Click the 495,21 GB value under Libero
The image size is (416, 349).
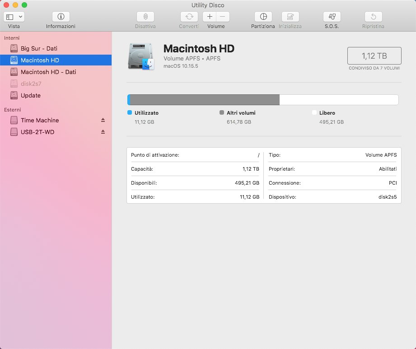pos(332,122)
